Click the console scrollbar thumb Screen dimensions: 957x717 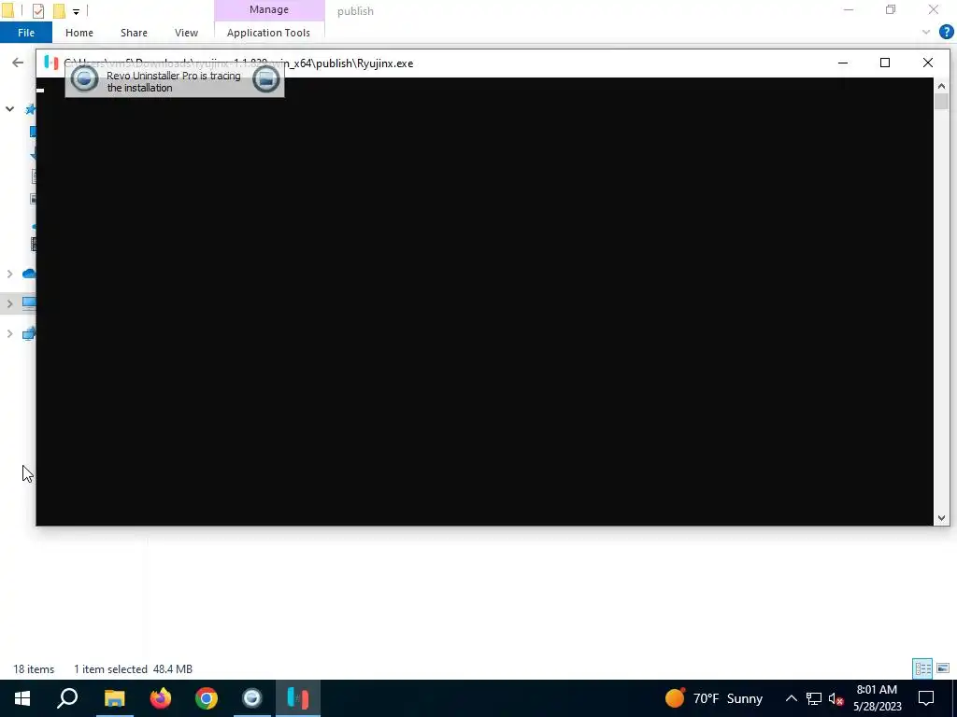click(941, 102)
